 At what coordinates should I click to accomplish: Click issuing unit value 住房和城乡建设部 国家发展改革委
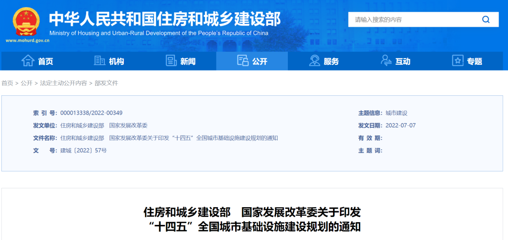[103, 125]
